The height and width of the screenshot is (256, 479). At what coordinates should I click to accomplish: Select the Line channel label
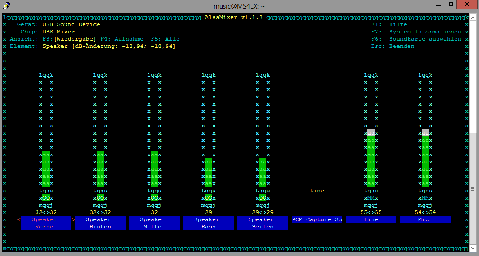pyautogui.click(x=371, y=219)
